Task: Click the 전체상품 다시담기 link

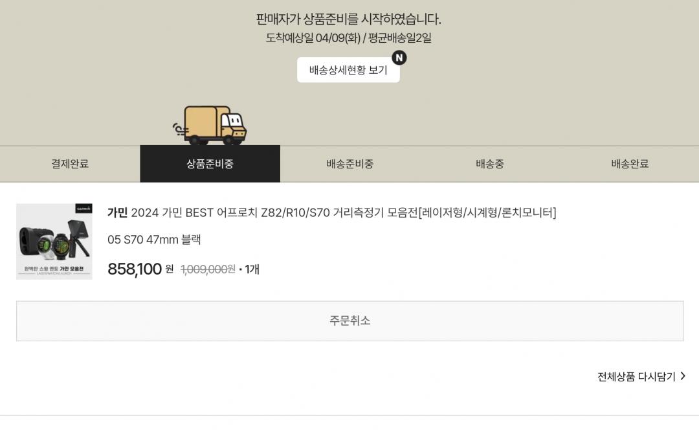Action: point(636,376)
